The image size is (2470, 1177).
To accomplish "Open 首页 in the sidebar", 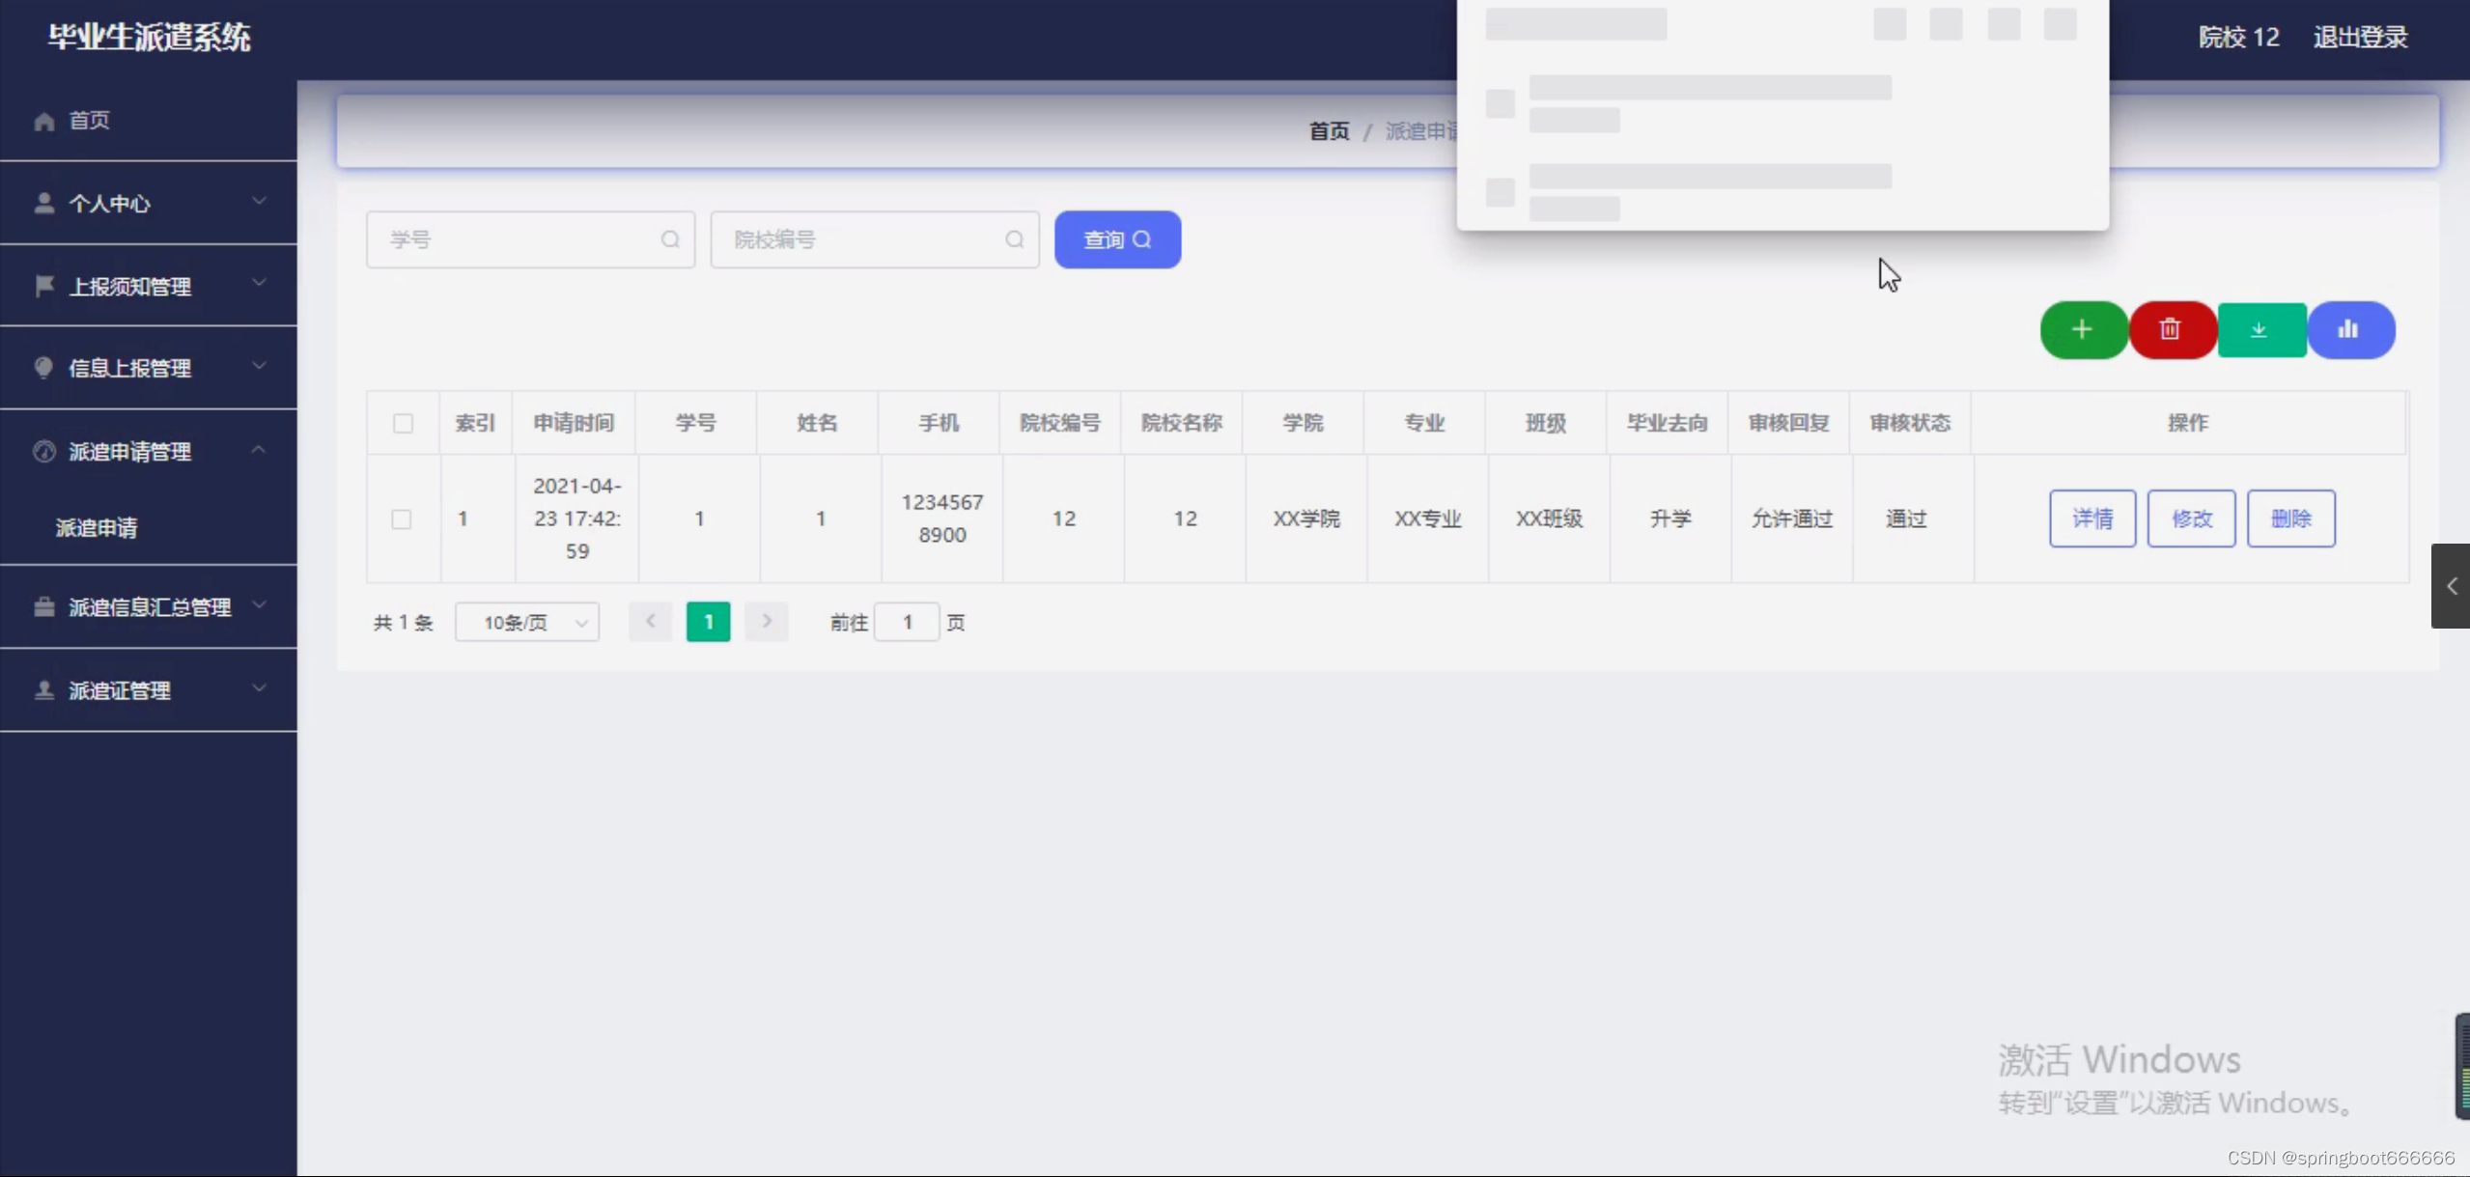I will (x=149, y=121).
